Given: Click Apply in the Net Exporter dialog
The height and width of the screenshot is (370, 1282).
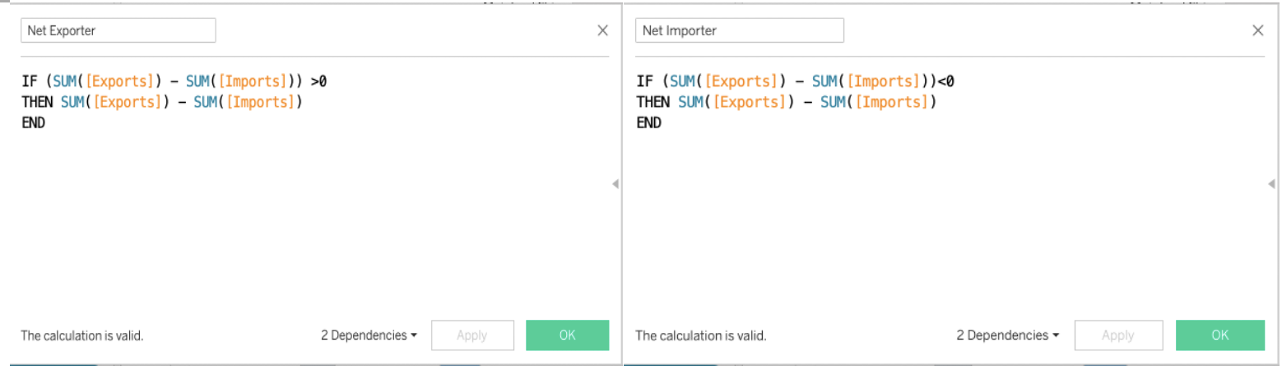Looking at the screenshot, I should (472, 335).
